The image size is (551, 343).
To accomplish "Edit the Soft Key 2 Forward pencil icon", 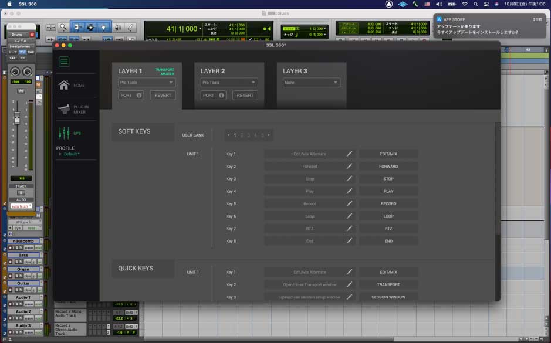I will coord(349,167).
